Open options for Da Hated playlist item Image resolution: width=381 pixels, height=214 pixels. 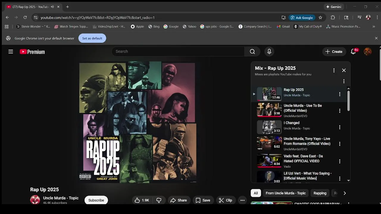[340, 161]
